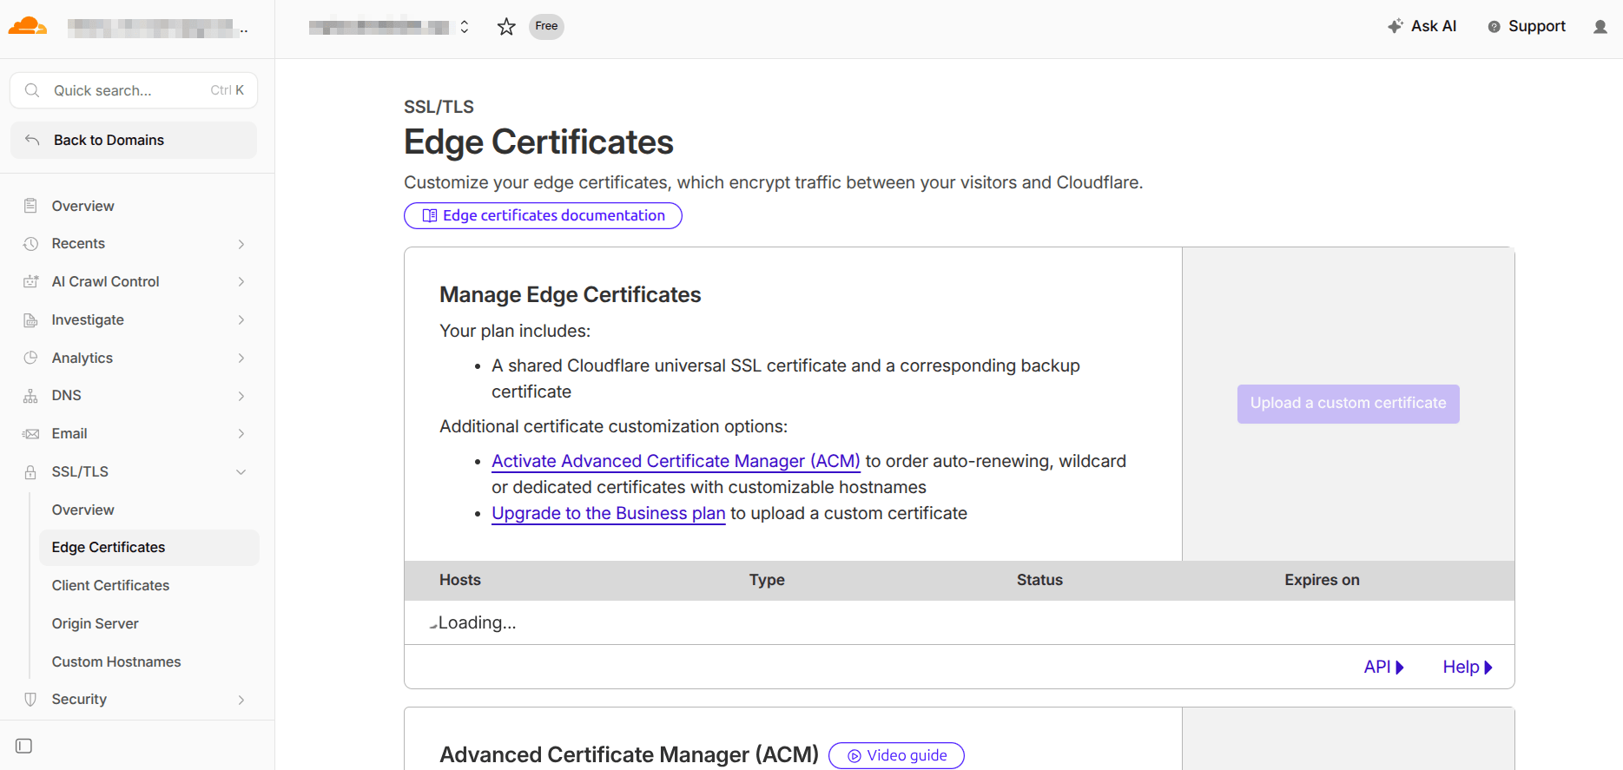Expand the DNS section chevron
Image resolution: width=1623 pixels, height=770 pixels.
click(241, 396)
